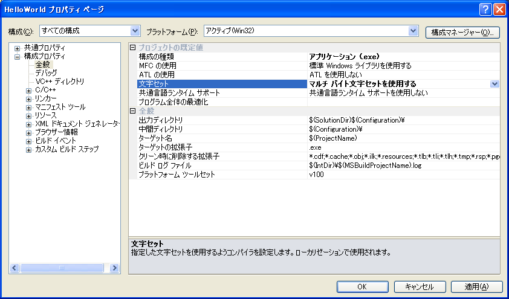Click the キャンセル button
This screenshot has width=509, height=299.
tap(420, 286)
